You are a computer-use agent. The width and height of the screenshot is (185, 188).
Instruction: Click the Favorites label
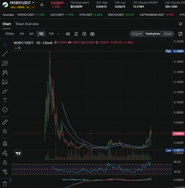coord(8,15)
